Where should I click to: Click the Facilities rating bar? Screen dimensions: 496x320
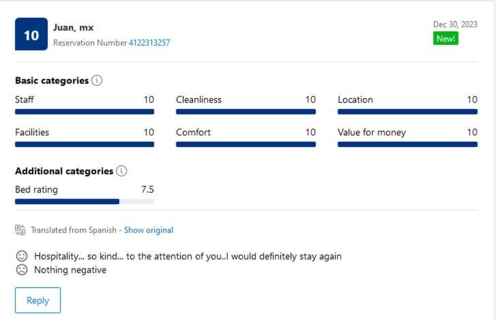[x=85, y=144]
